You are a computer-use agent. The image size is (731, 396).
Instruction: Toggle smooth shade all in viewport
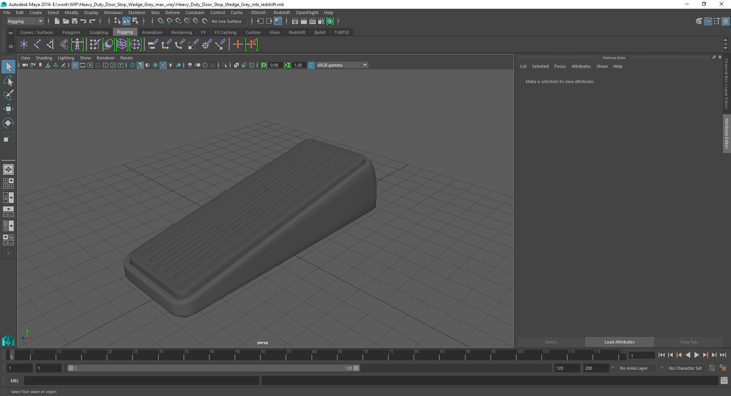[140, 65]
